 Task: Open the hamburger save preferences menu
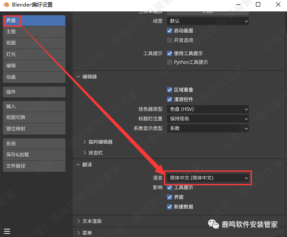coord(7,231)
